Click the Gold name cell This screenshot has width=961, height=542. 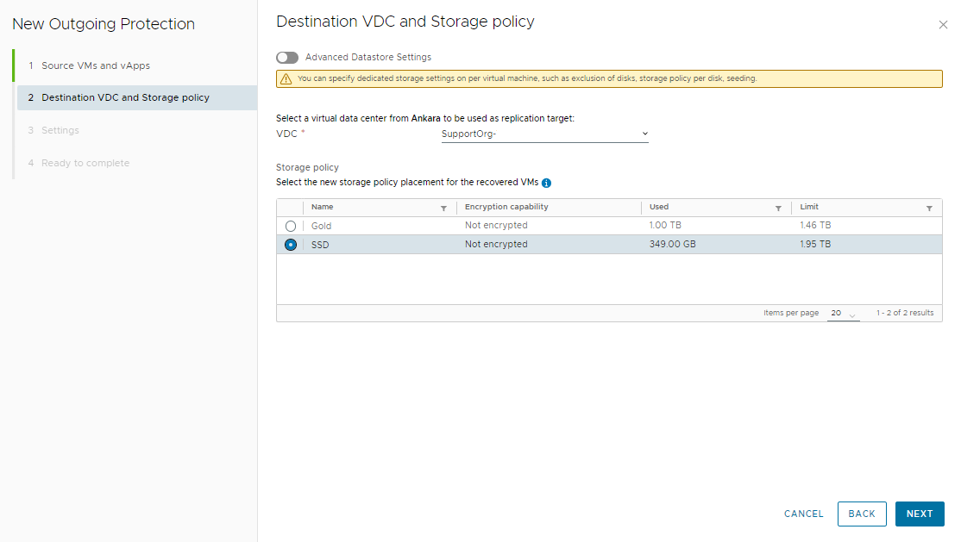coord(321,226)
